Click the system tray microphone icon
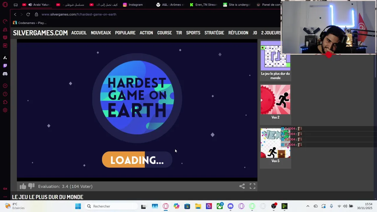Screen dimensions: 377x212 pyautogui.click(x=331, y=206)
